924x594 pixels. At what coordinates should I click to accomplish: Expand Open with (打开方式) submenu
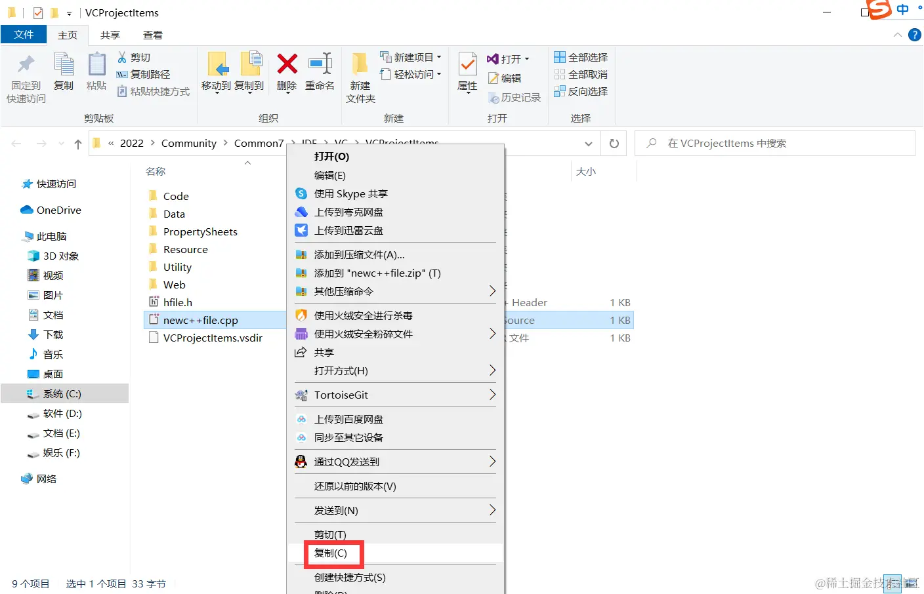[x=396, y=371]
